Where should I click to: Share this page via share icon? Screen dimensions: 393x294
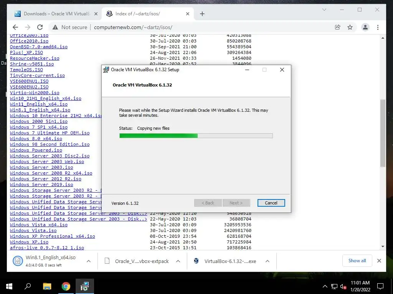click(x=338, y=27)
